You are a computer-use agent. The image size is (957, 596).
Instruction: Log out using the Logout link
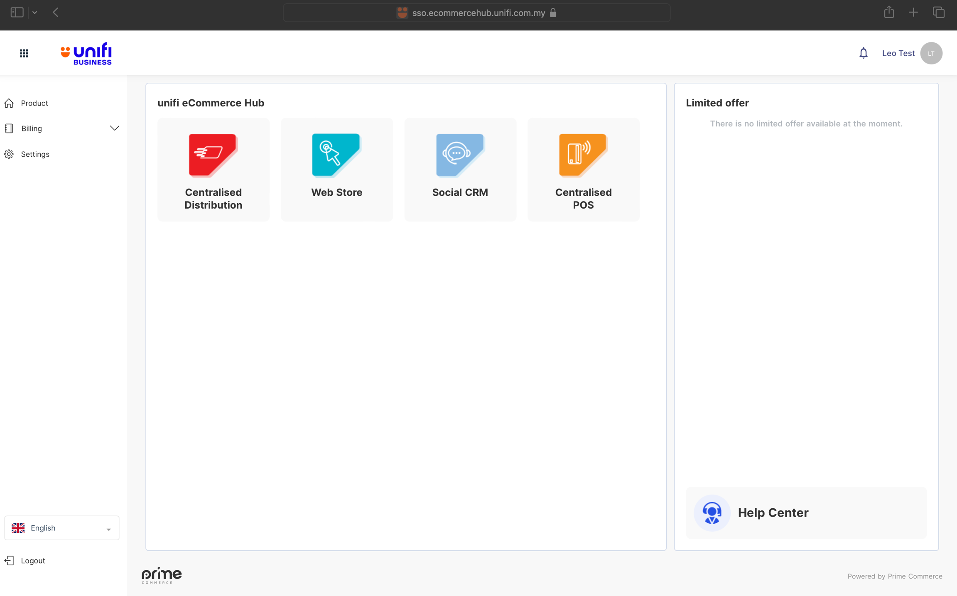coord(32,561)
